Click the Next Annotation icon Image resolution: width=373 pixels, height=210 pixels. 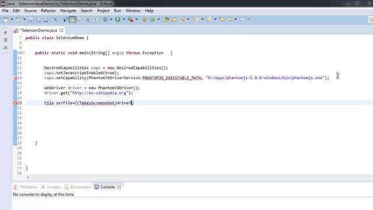[x=196, y=19]
